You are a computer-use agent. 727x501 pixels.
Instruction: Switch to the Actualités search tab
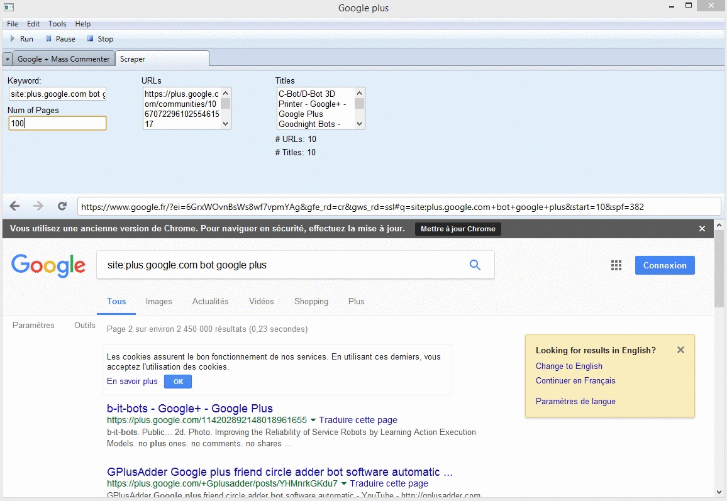(x=211, y=301)
